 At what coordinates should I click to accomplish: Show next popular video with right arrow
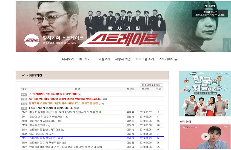(x=228, y=122)
